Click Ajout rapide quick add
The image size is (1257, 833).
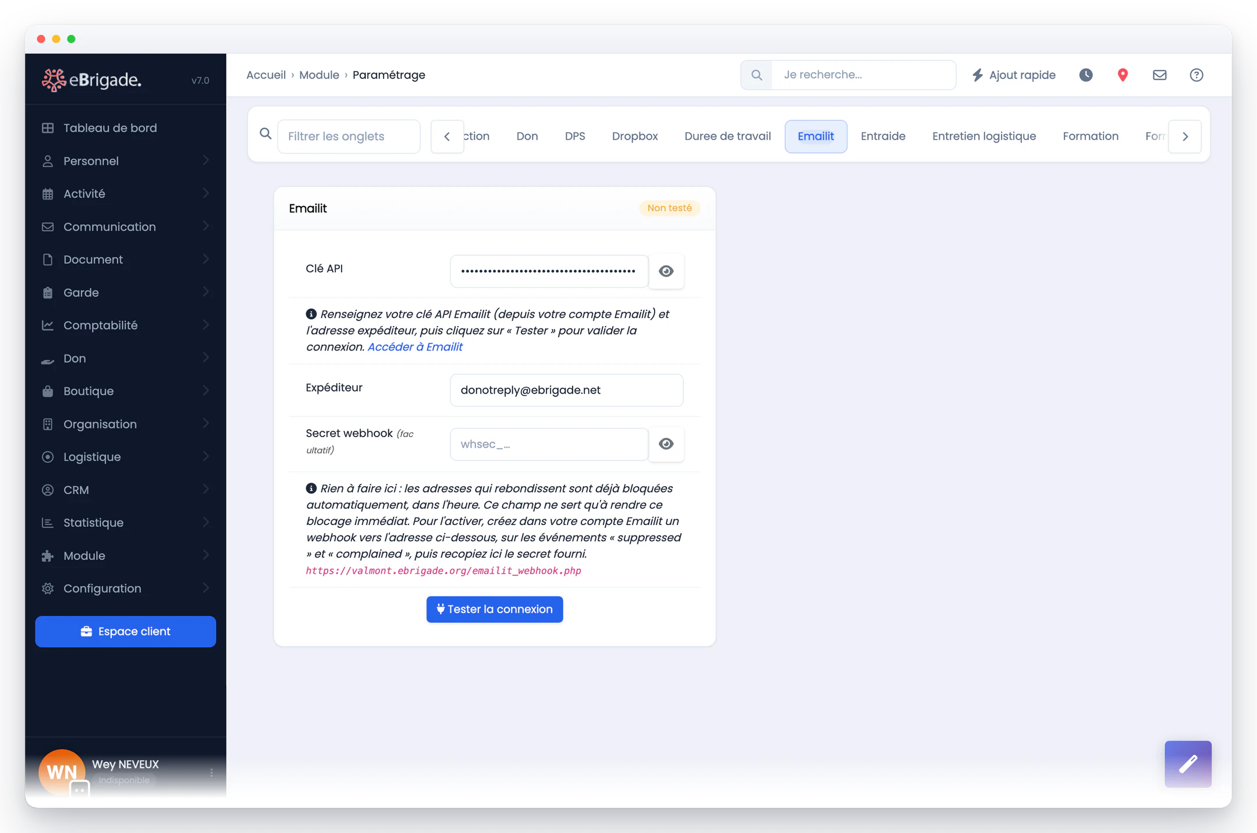tap(1014, 75)
